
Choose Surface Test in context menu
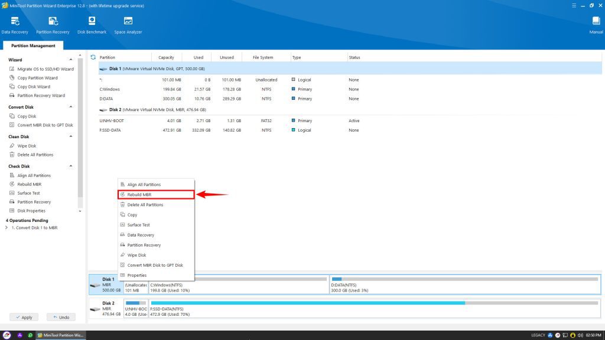tap(156, 225)
